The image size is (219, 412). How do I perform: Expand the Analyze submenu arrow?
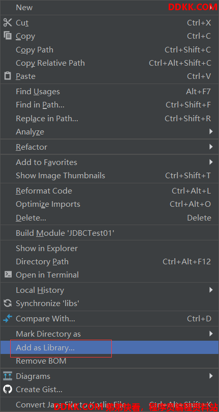click(211, 131)
